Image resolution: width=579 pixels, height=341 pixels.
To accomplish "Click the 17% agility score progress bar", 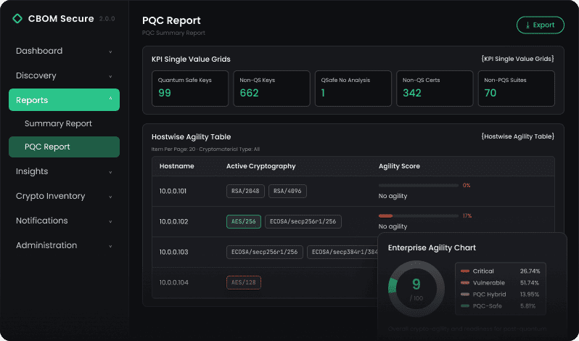I will pyautogui.click(x=419, y=216).
